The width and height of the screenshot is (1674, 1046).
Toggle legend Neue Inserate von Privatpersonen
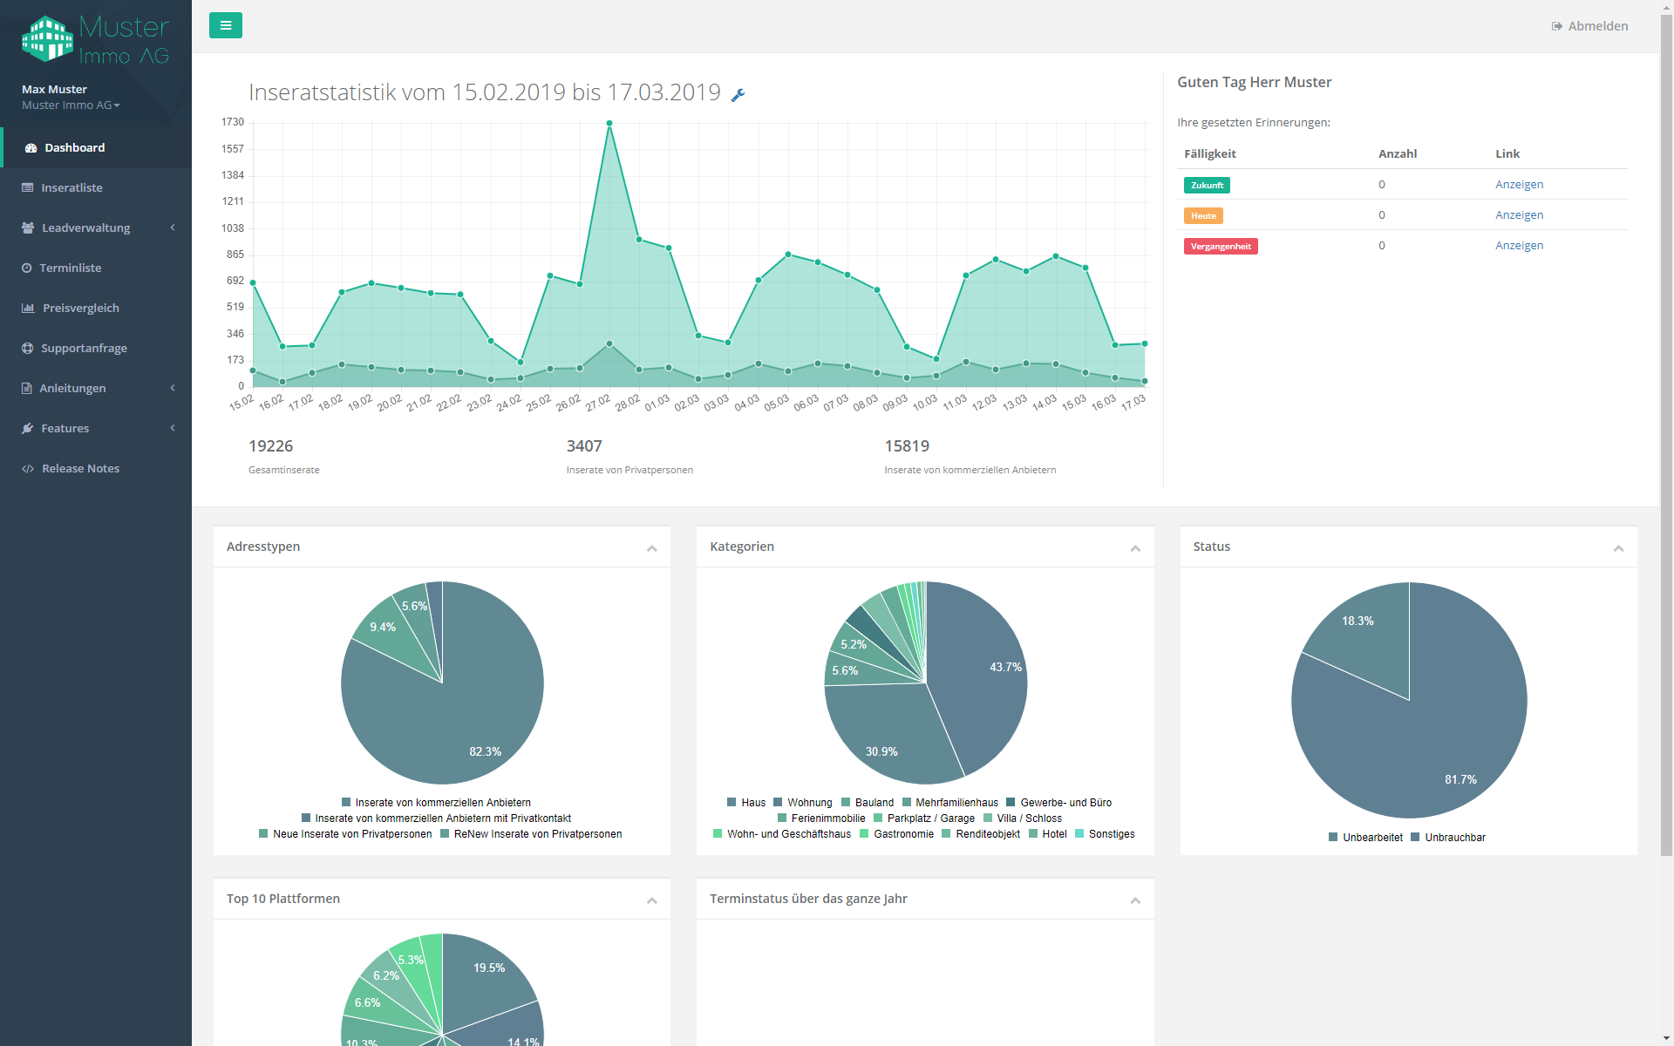pyautogui.click(x=345, y=834)
